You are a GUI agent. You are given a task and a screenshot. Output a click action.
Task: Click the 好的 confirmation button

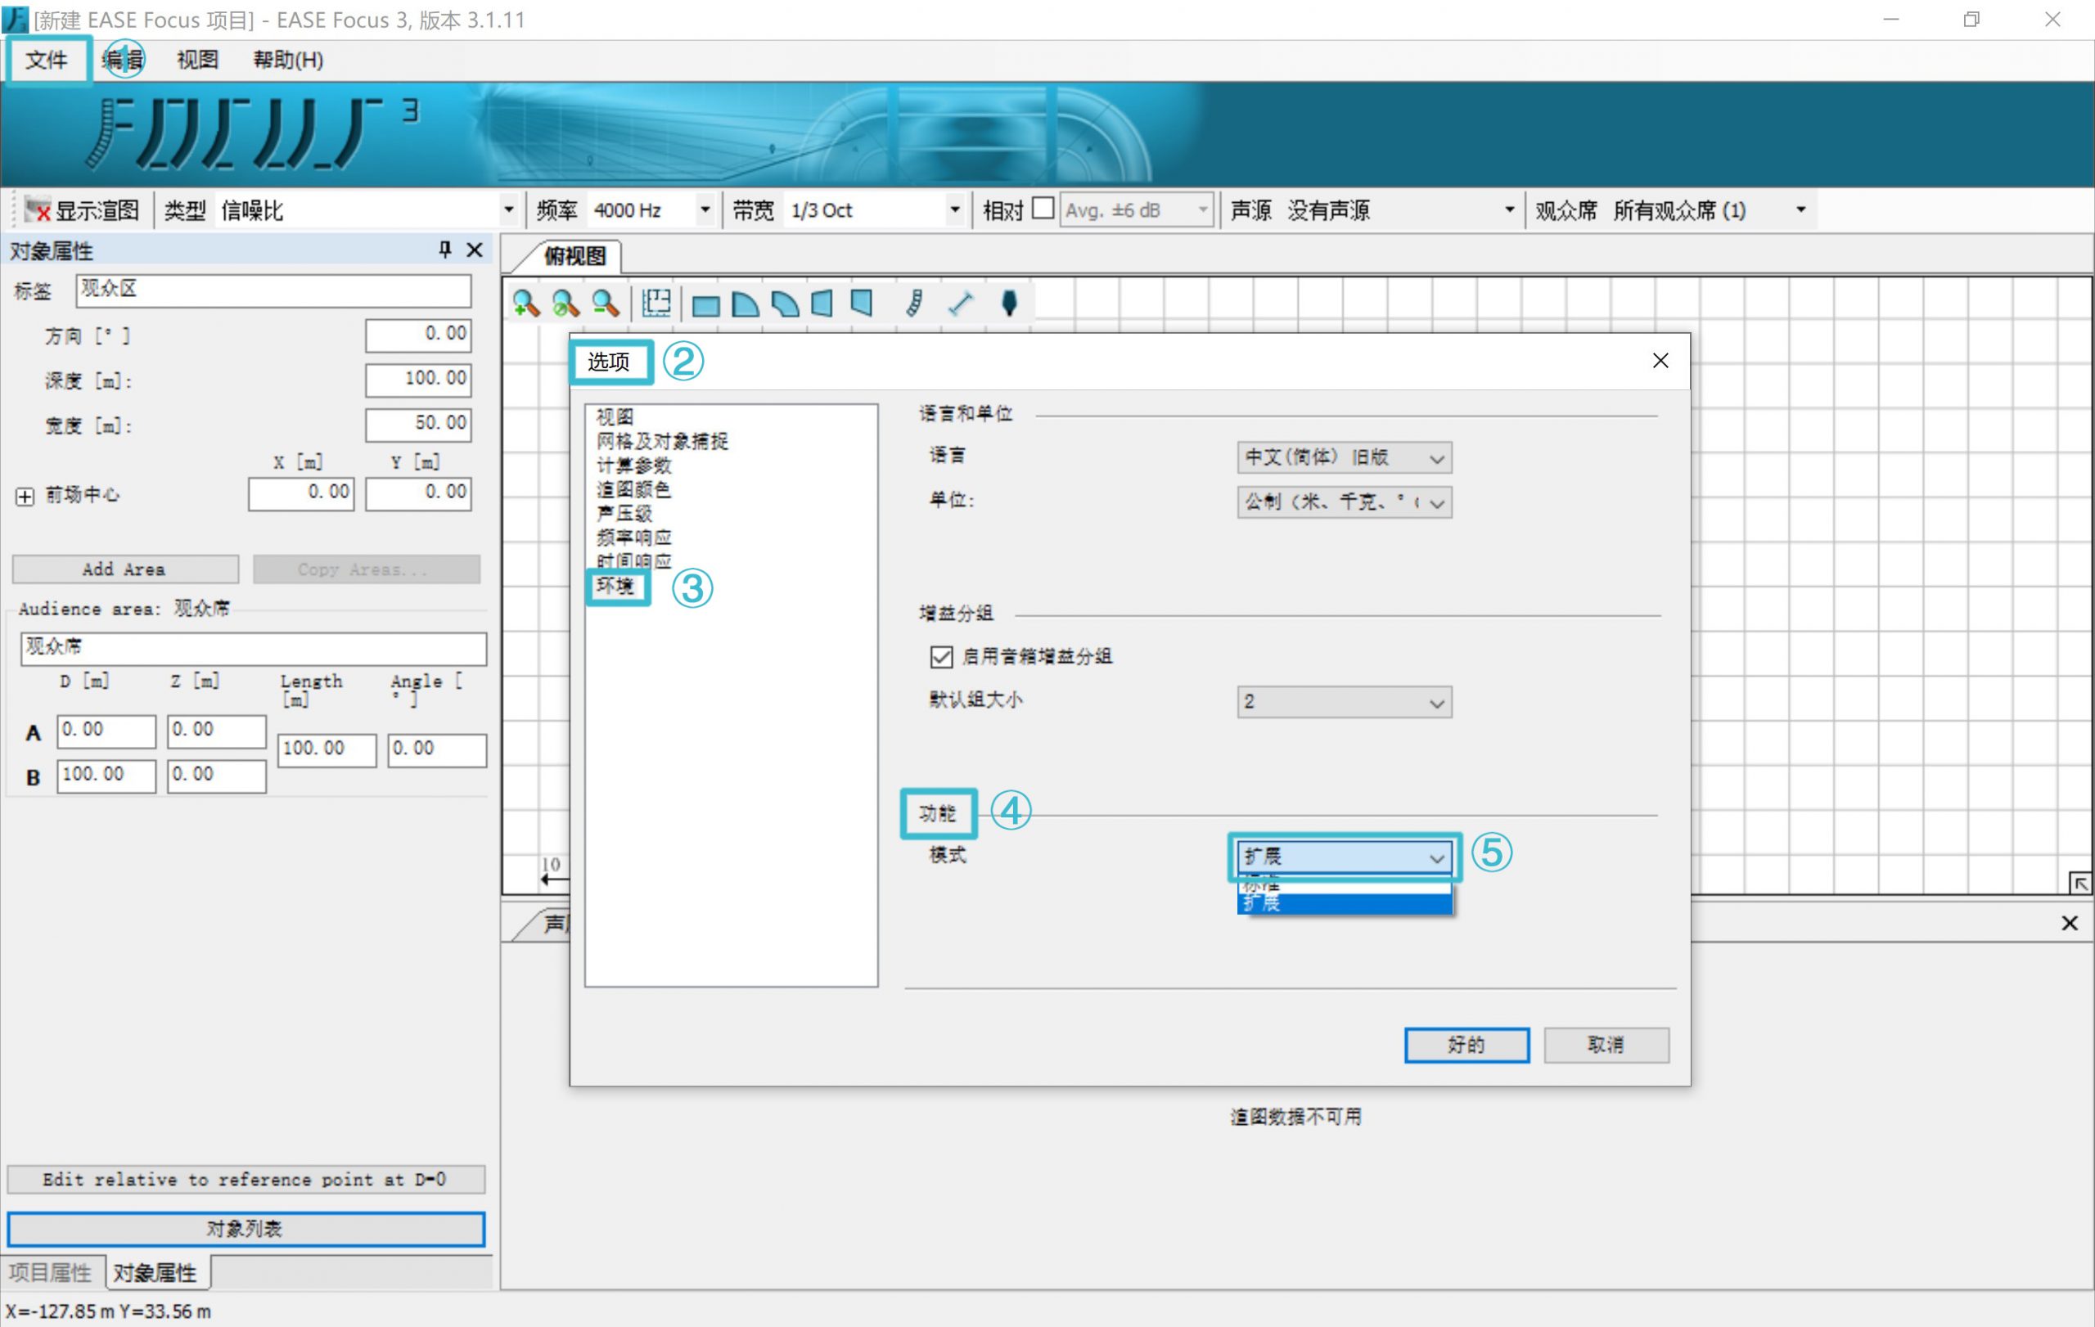(1466, 1046)
